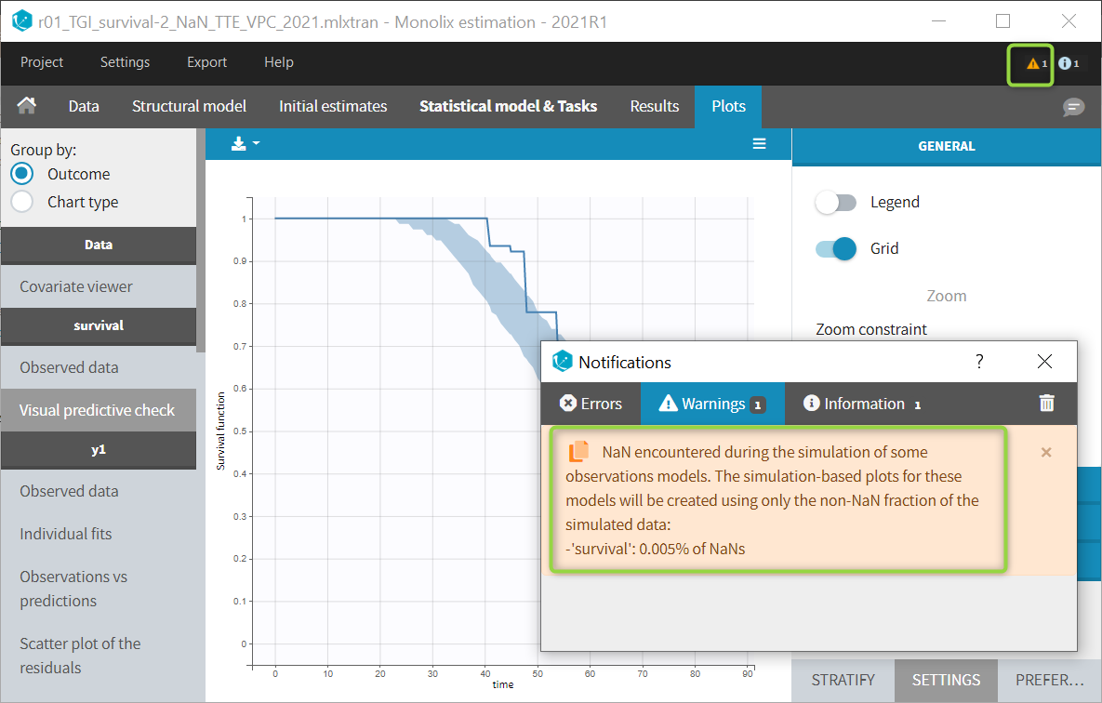Open the Stratify panel button

[843, 680]
